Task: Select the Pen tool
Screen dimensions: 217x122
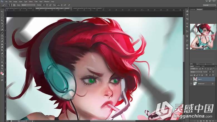Action: click(2, 53)
